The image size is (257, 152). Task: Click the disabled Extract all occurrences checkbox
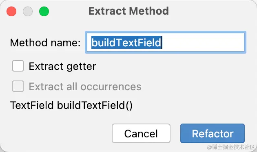(18, 86)
